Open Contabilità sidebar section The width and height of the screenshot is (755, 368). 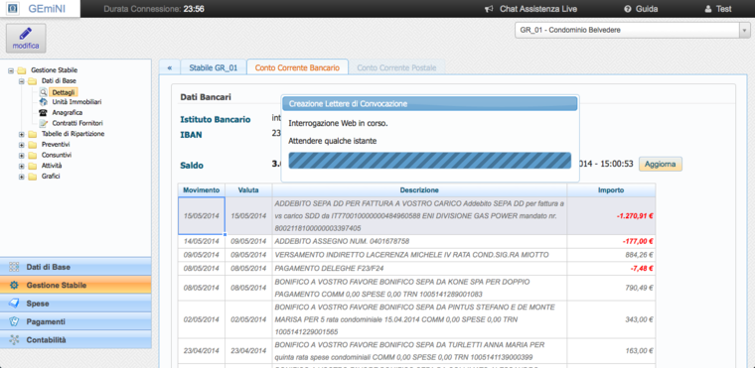[x=75, y=339]
